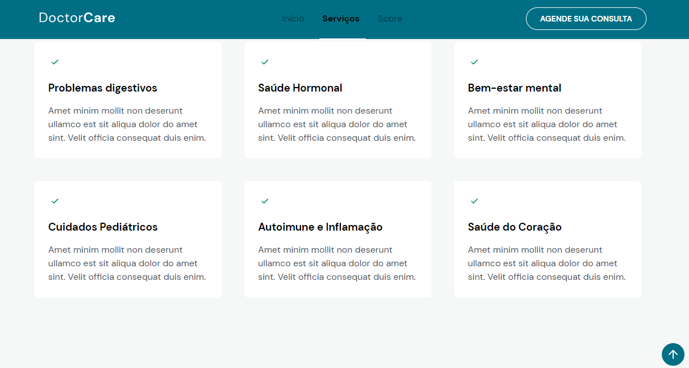Click the AGENDE SUA CONSULTA button

586,18
